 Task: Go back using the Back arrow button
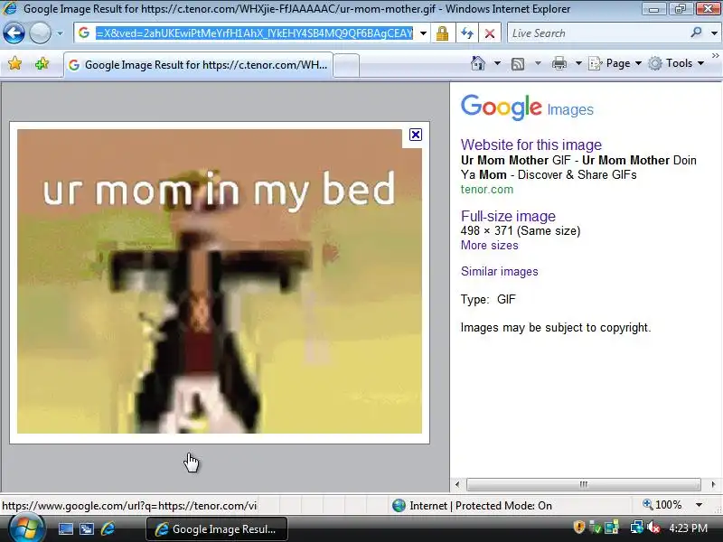pos(14,33)
